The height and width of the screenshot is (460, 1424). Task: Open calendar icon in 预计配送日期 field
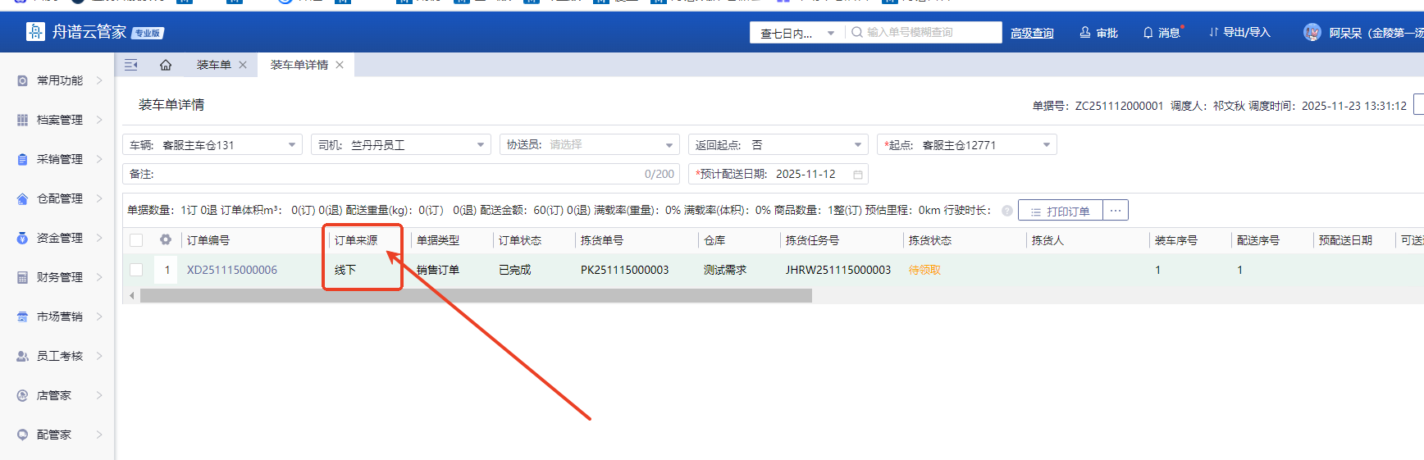click(858, 175)
